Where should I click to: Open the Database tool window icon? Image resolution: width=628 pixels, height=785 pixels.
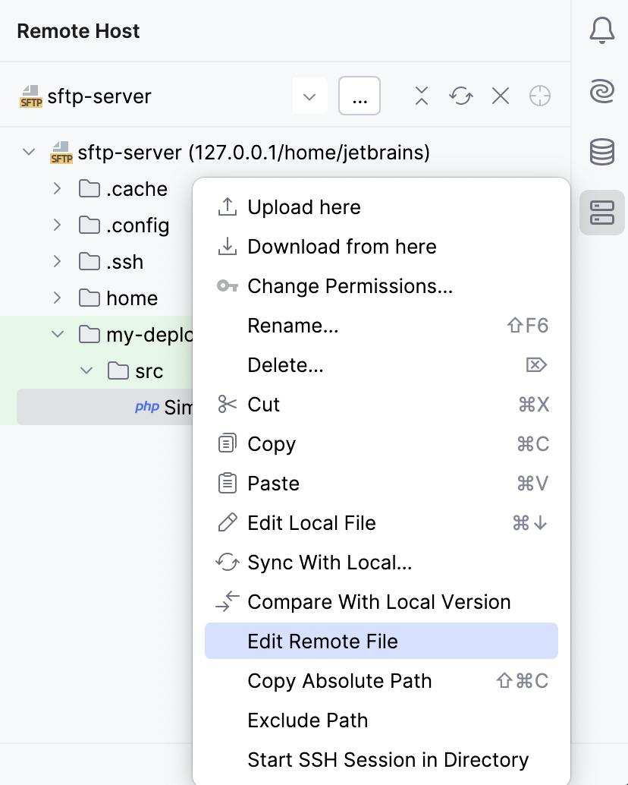coord(601,152)
